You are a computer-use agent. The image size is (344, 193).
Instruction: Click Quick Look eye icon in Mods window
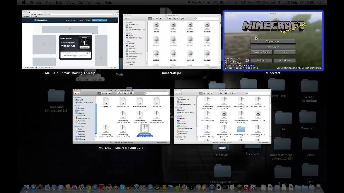221,93
